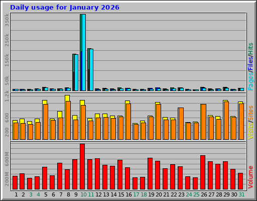Click the 'Hits' green legend label
The width and height of the screenshot is (257, 201).
250,49
